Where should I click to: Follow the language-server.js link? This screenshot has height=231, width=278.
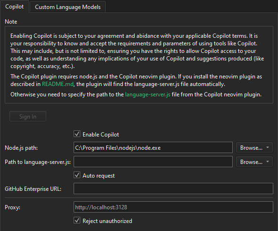click(x=148, y=94)
